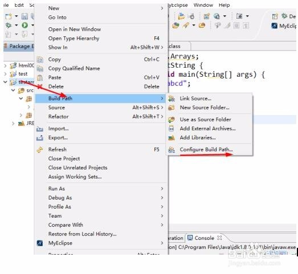Select Copy in the context menu
Viewport: 298px width, 274px height.
point(100,59)
